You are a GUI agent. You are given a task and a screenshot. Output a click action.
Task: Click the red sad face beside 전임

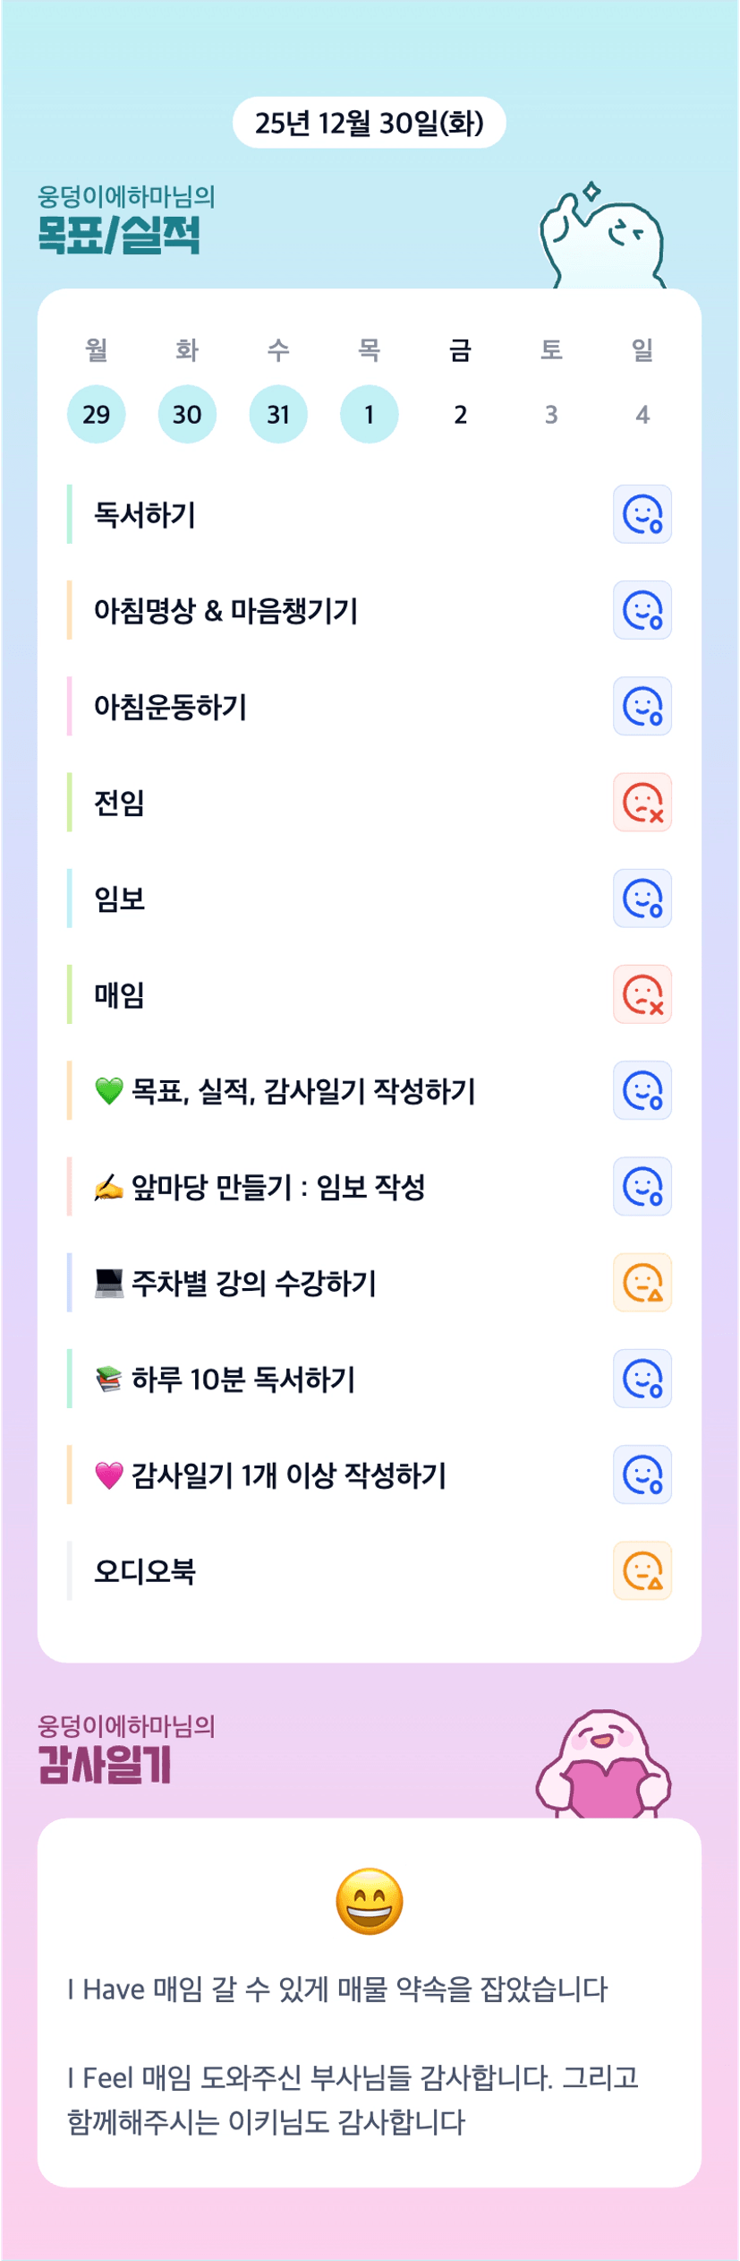(642, 802)
